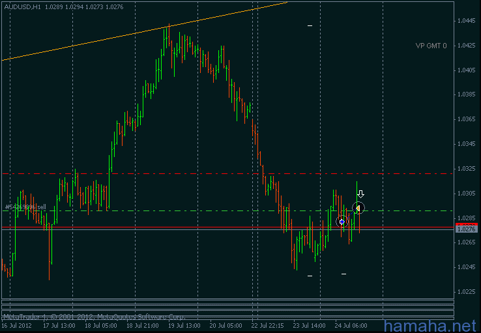Click the lowest-left white dash marker under the candles
Screen dimensions: 481x333
pyautogui.click(x=310, y=276)
